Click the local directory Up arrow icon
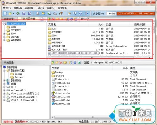This screenshot has height=125, width=157. pyautogui.click(x=53, y=63)
